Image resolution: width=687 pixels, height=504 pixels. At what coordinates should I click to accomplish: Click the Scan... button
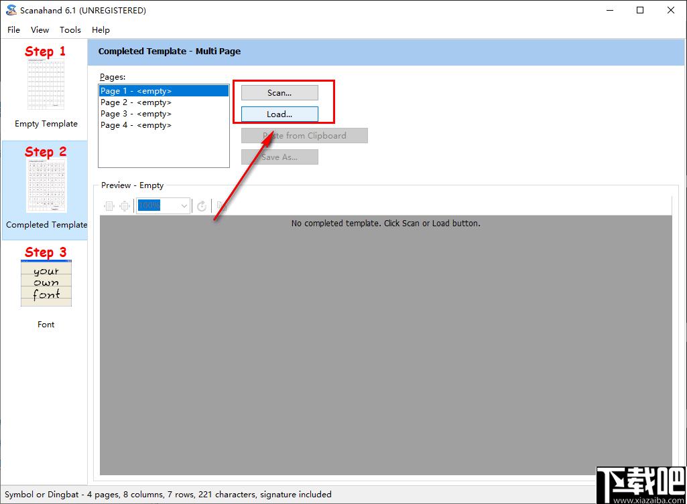(x=279, y=93)
